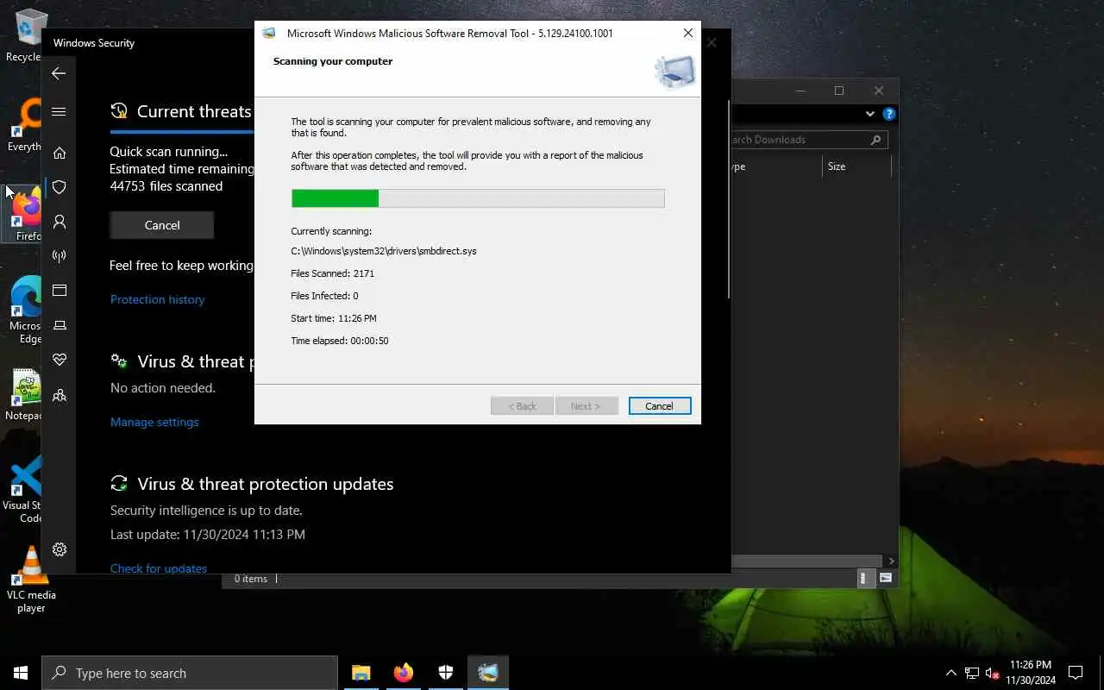Viewport: 1104px width, 690px height.
Task: Cancel the Windows Security quick scan
Action: pyautogui.click(x=162, y=225)
